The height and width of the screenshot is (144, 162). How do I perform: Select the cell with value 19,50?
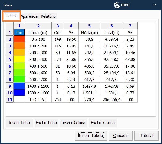[x=71, y=39]
